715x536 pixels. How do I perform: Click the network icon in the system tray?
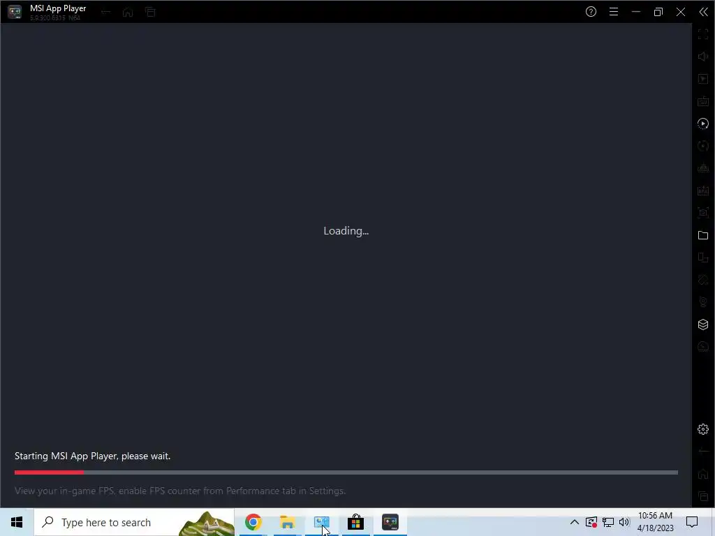tap(608, 522)
